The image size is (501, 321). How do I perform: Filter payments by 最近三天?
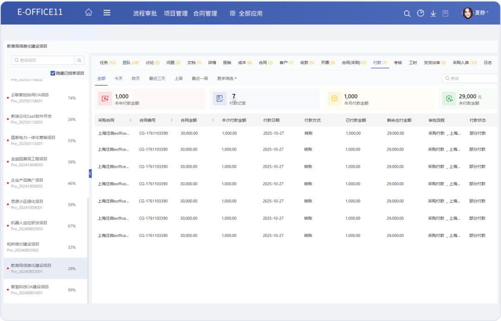pos(157,78)
